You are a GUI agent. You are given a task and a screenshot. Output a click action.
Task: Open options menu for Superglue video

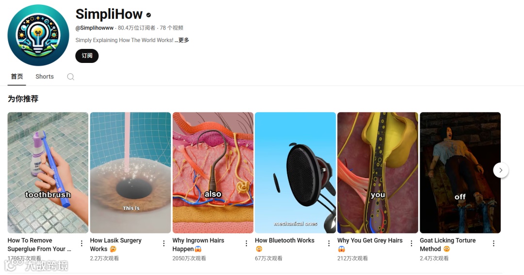tap(82, 244)
